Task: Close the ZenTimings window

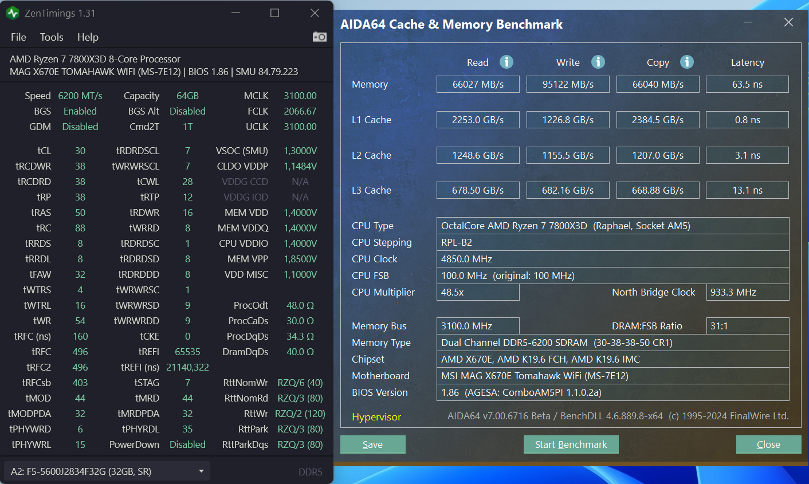Action: point(315,13)
